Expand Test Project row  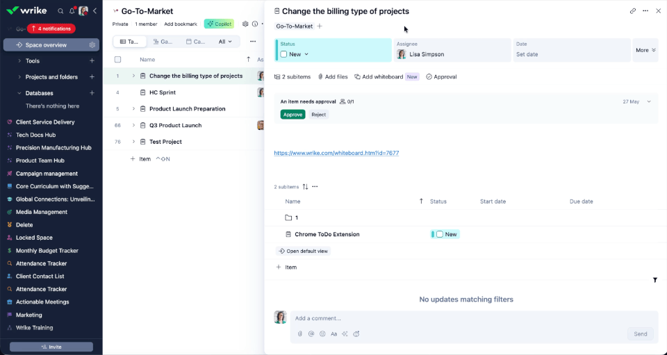[x=133, y=142]
